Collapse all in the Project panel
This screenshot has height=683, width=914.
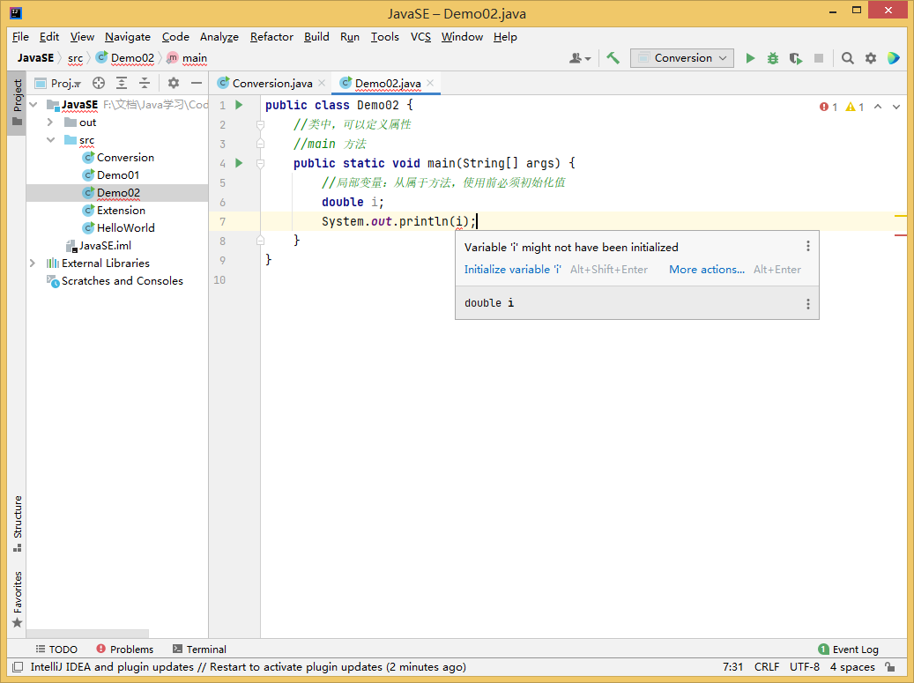(145, 83)
